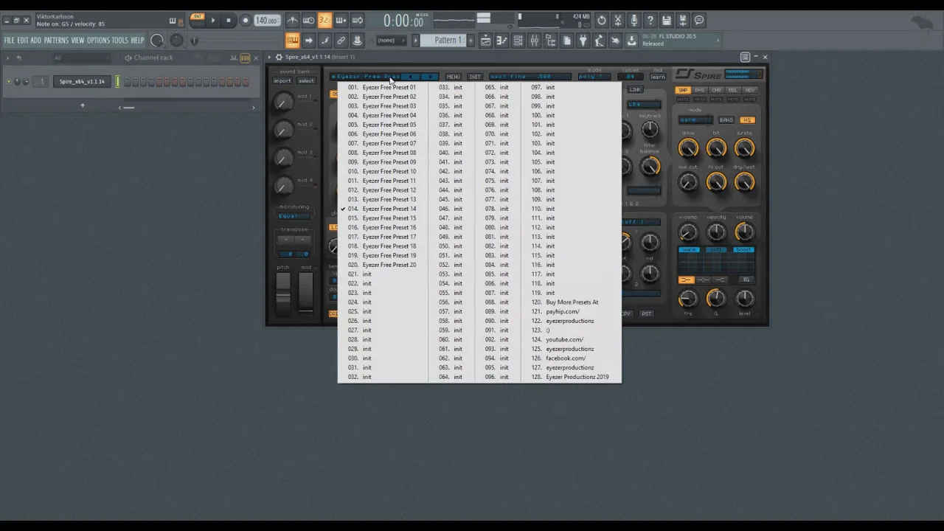The image size is (944, 531).
Task: Open the shaper mode warm dropdown
Action: (696, 120)
